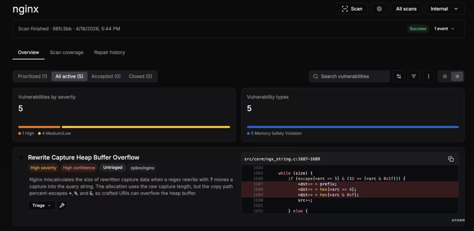Click the zplinn/nginx repository label
This screenshot has height=231, width=474.
click(x=143, y=168)
